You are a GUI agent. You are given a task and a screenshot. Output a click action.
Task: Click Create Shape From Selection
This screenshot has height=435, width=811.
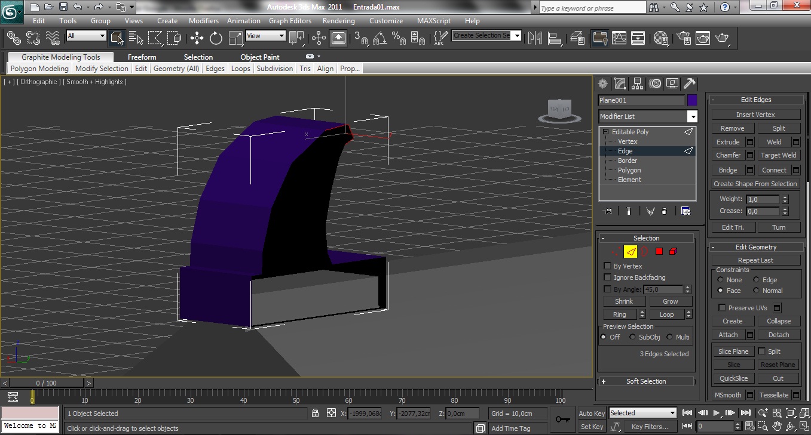[x=755, y=184]
